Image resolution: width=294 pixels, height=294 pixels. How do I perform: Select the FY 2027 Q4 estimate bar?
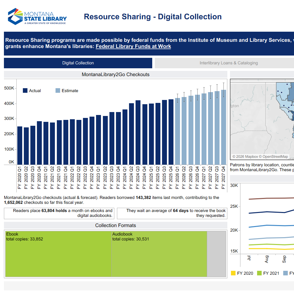coord(223,127)
